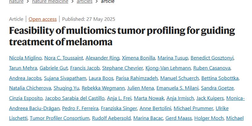
Task: Select author Sujana Sivapatham
Action: click(x=65, y=78)
